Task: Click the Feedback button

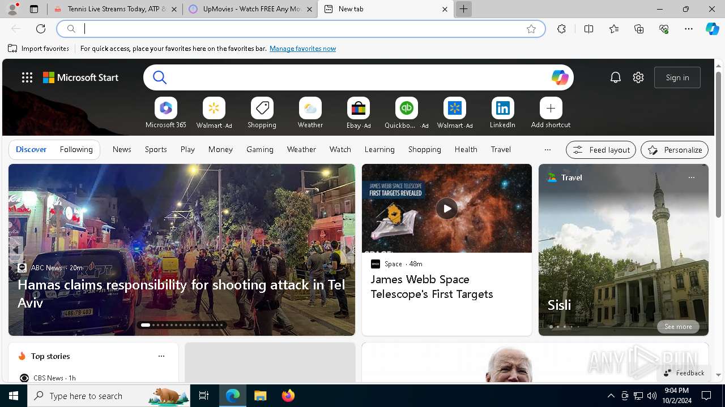Action: point(684,373)
